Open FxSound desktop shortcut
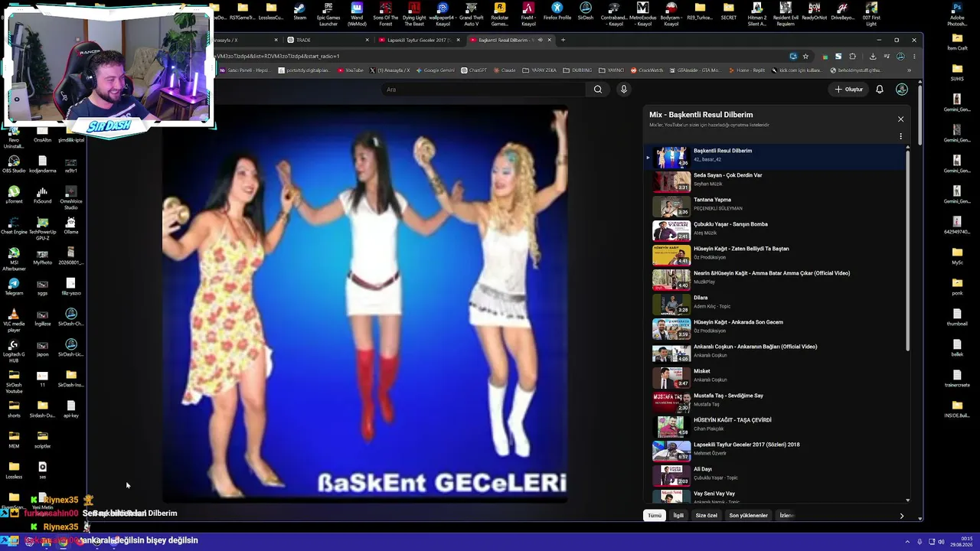Screen dimensions: 980x551 pyautogui.click(x=42, y=195)
